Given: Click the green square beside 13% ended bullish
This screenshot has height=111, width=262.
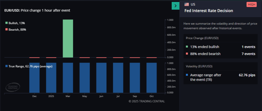Looking at the screenshot, I should point(187,47).
